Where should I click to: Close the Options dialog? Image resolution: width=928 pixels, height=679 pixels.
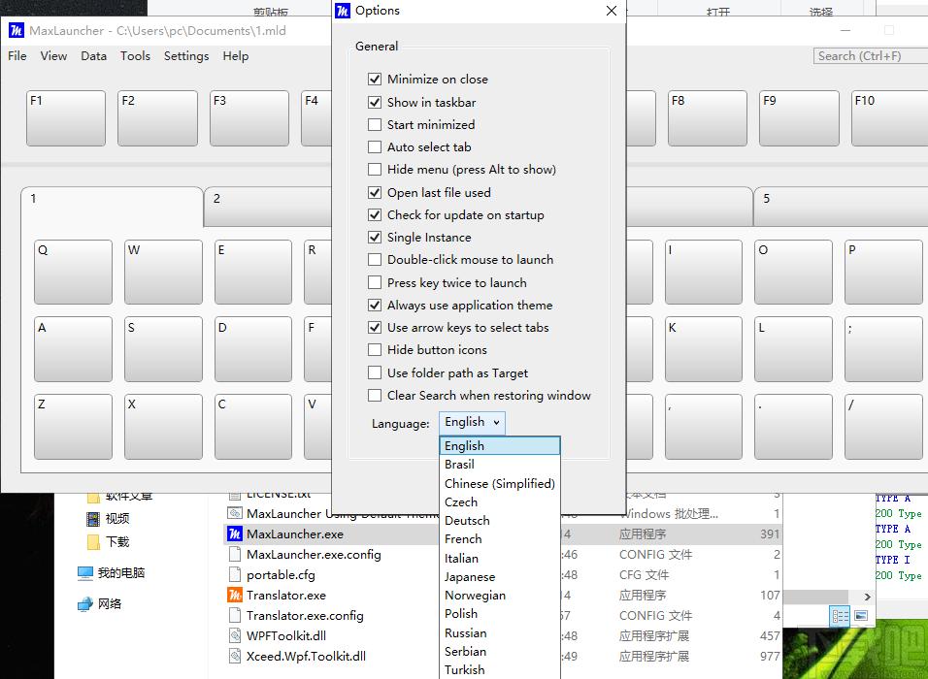(612, 11)
